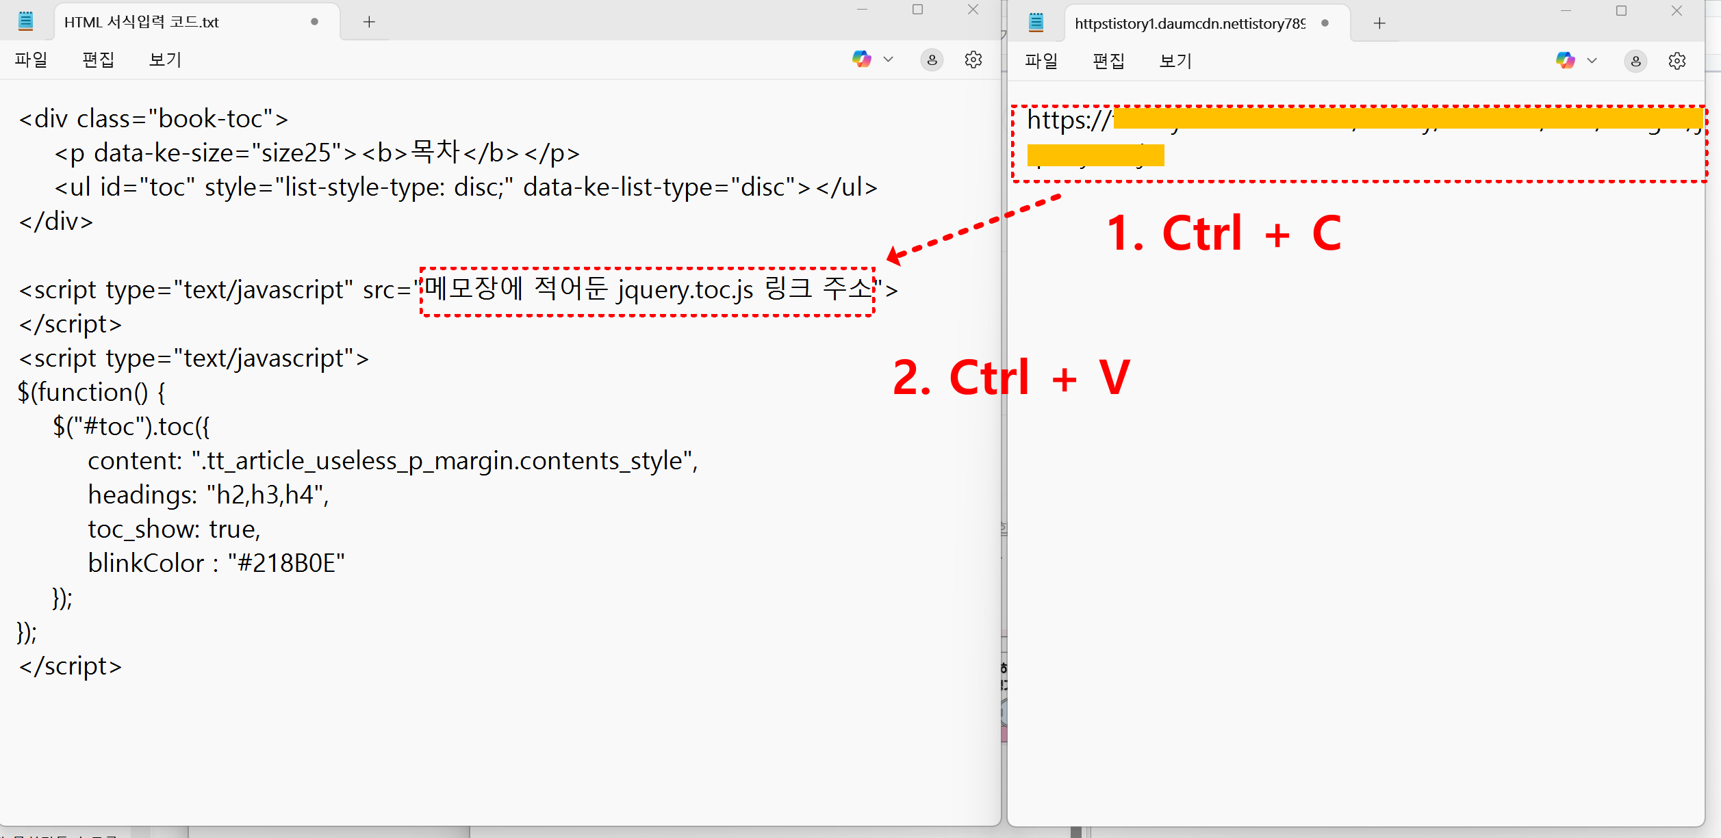Open settings gear in left Notepad window

tap(973, 60)
